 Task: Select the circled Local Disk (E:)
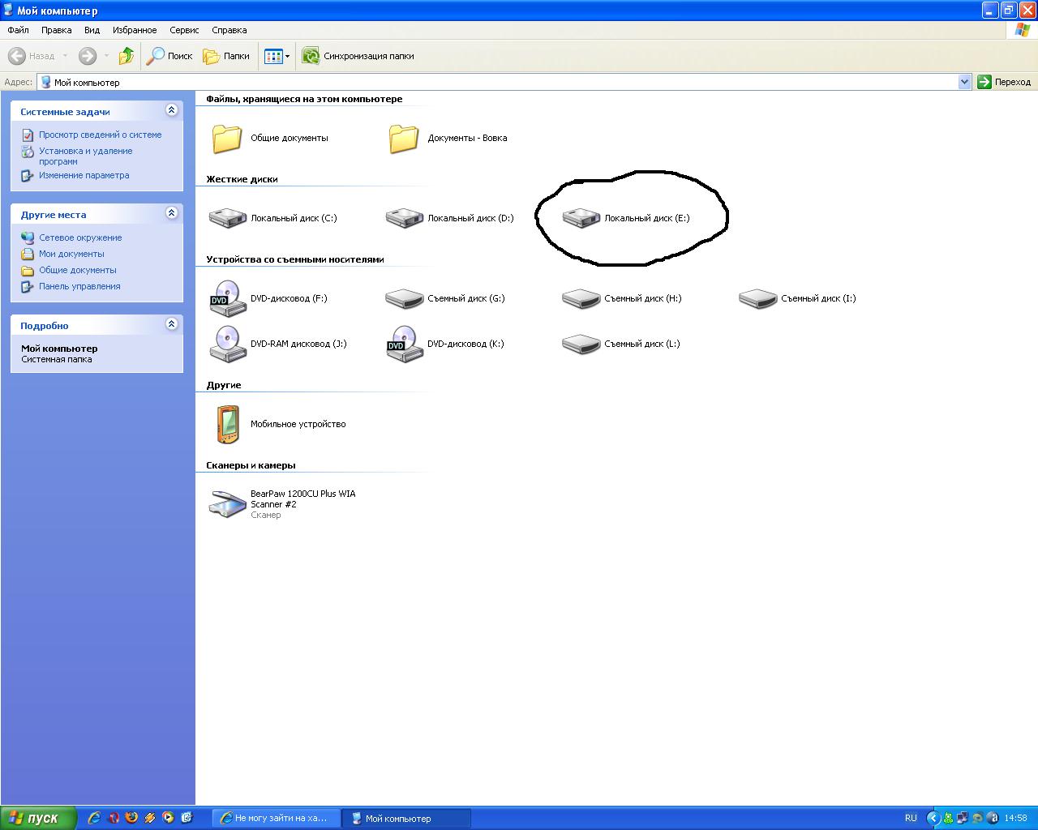tap(581, 218)
